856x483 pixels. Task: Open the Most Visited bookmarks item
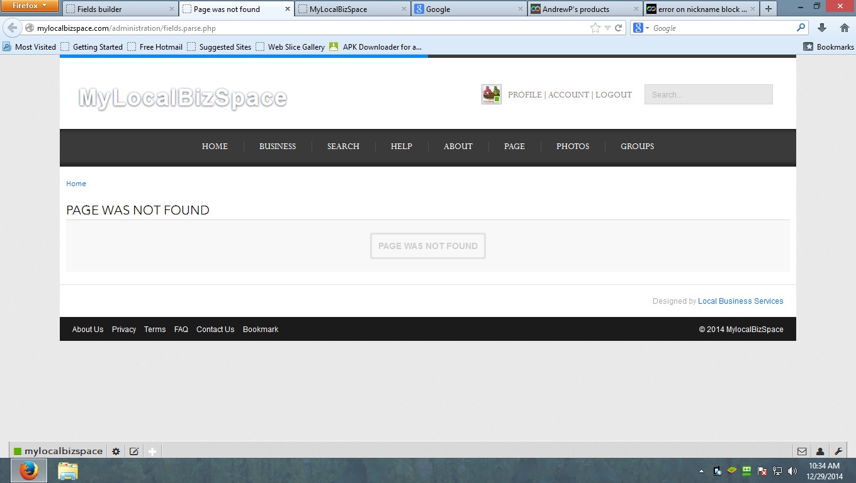pos(30,47)
